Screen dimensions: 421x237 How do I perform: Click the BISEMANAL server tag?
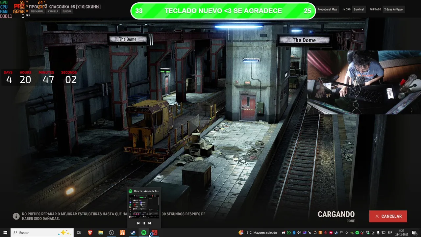37,11
